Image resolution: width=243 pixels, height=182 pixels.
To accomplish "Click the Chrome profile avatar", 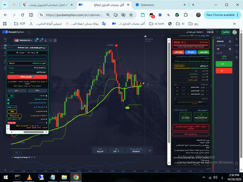I will click(x=198, y=15).
